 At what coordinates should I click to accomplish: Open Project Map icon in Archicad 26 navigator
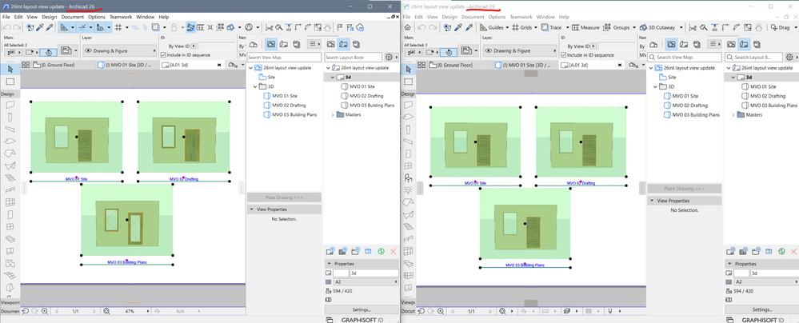[x=254, y=45]
